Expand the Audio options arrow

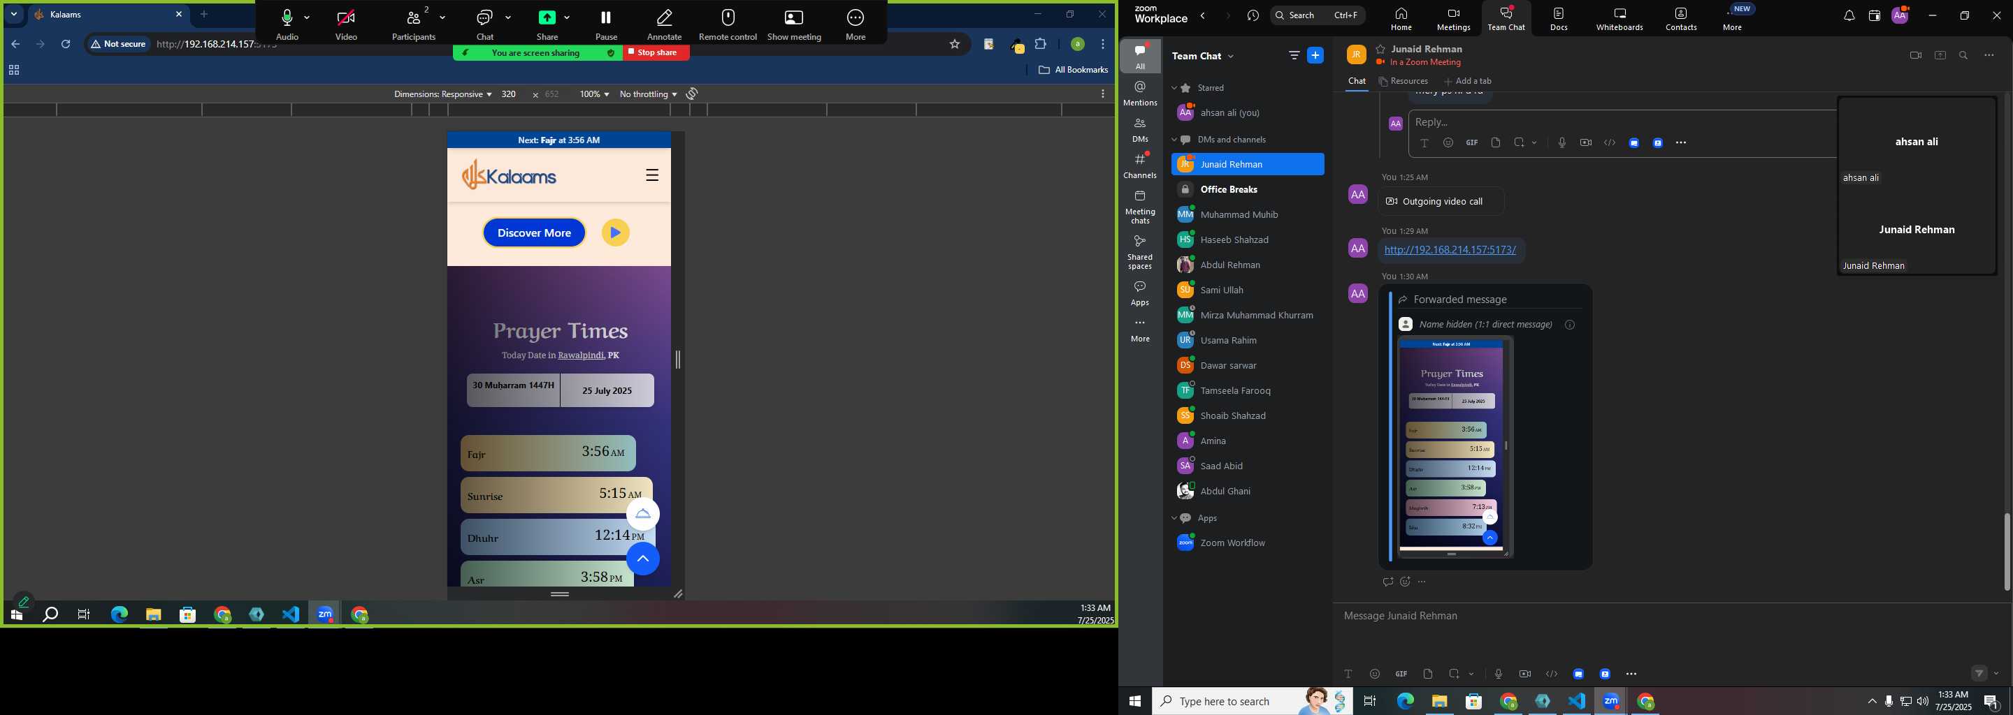point(307,17)
